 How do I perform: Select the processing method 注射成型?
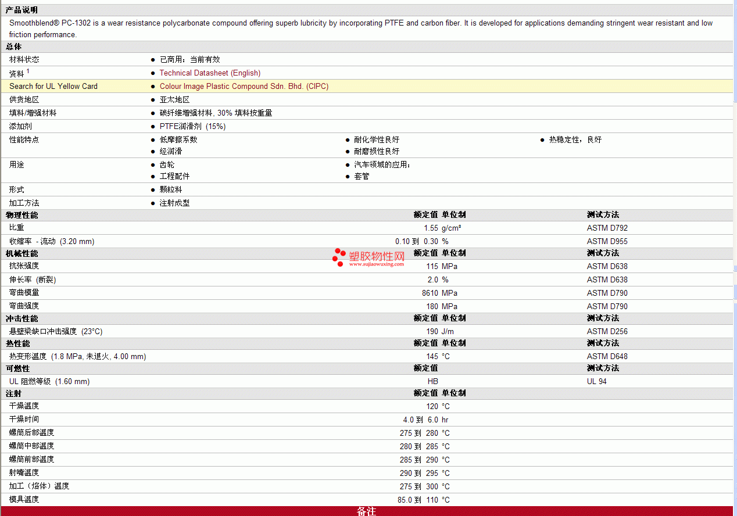[x=175, y=203]
